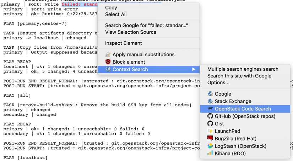Choose Copy from the context menu
This screenshot has width=293, height=161.
(111, 7)
